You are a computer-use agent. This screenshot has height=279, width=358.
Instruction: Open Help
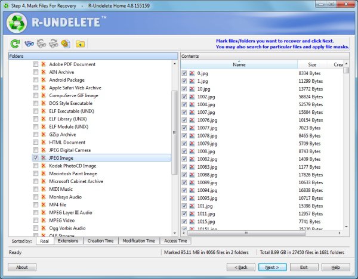pos(335,267)
